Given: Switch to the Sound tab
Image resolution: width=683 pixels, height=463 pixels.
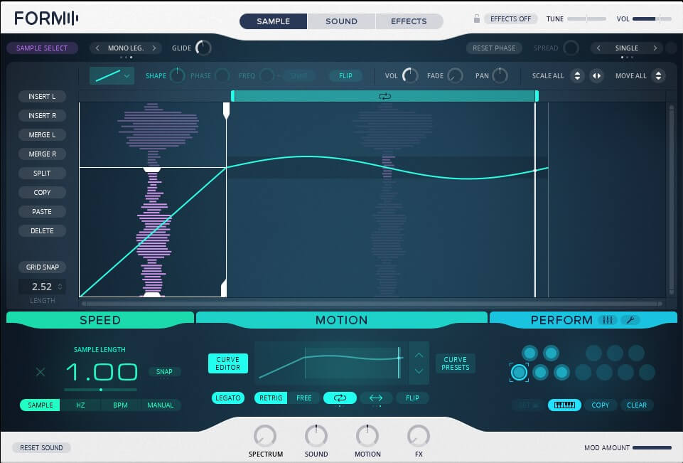Looking at the screenshot, I should coord(341,21).
